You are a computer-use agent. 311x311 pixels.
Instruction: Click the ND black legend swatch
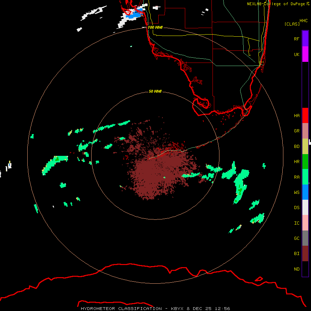point(305,269)
